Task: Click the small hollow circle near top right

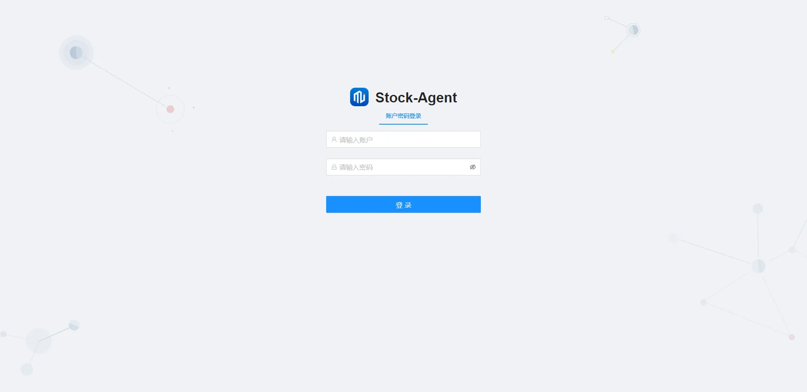Action: tap(607, 18)
